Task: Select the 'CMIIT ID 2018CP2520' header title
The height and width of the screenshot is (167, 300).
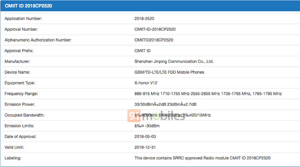Action: [x=28, y=6]
